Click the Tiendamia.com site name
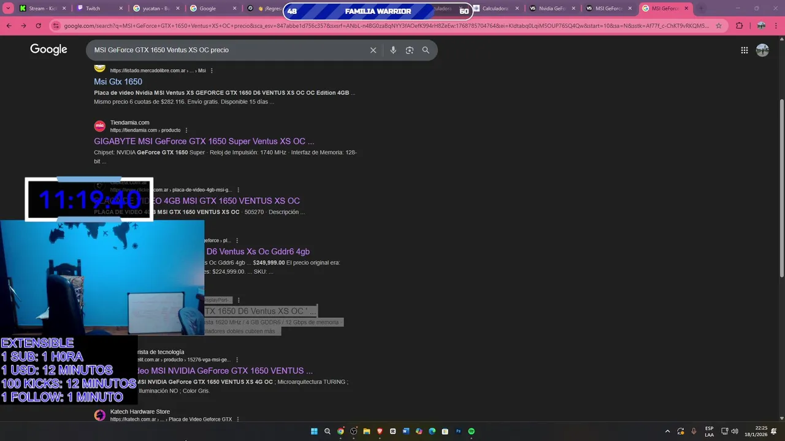 click(129, 123)
